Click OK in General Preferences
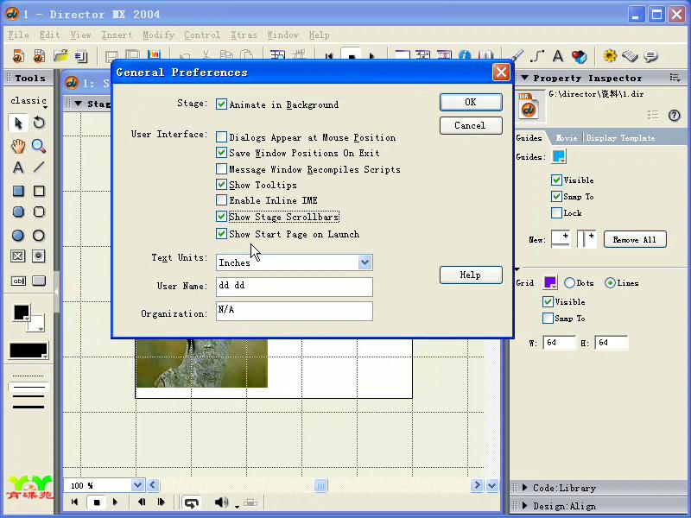This screenshot has height=518, width=691. [471, 102]
